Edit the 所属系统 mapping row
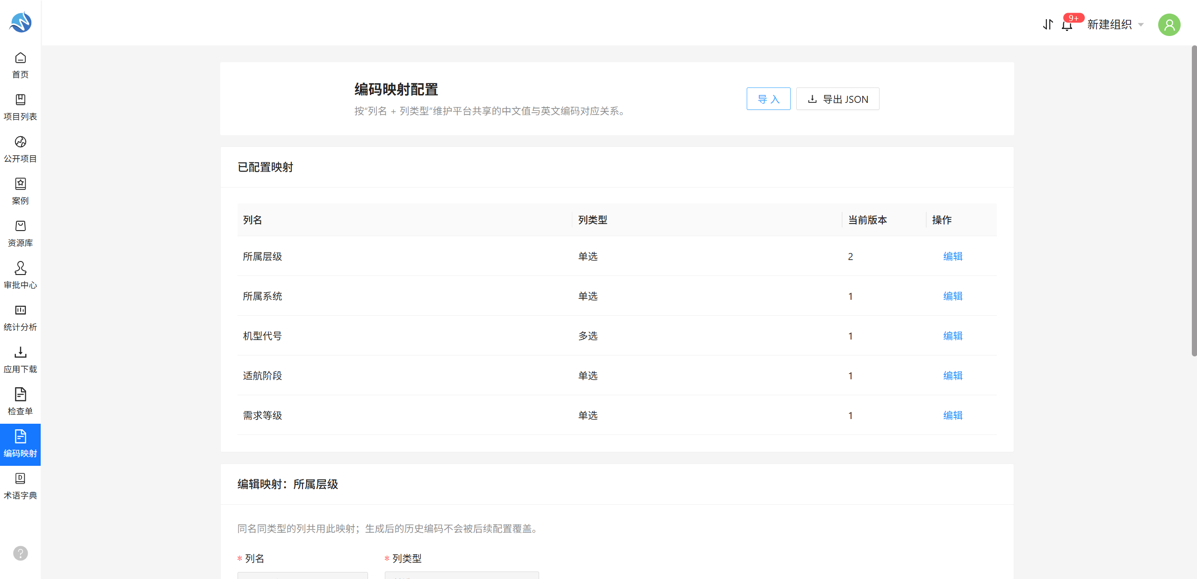 (x=952, y=296)
